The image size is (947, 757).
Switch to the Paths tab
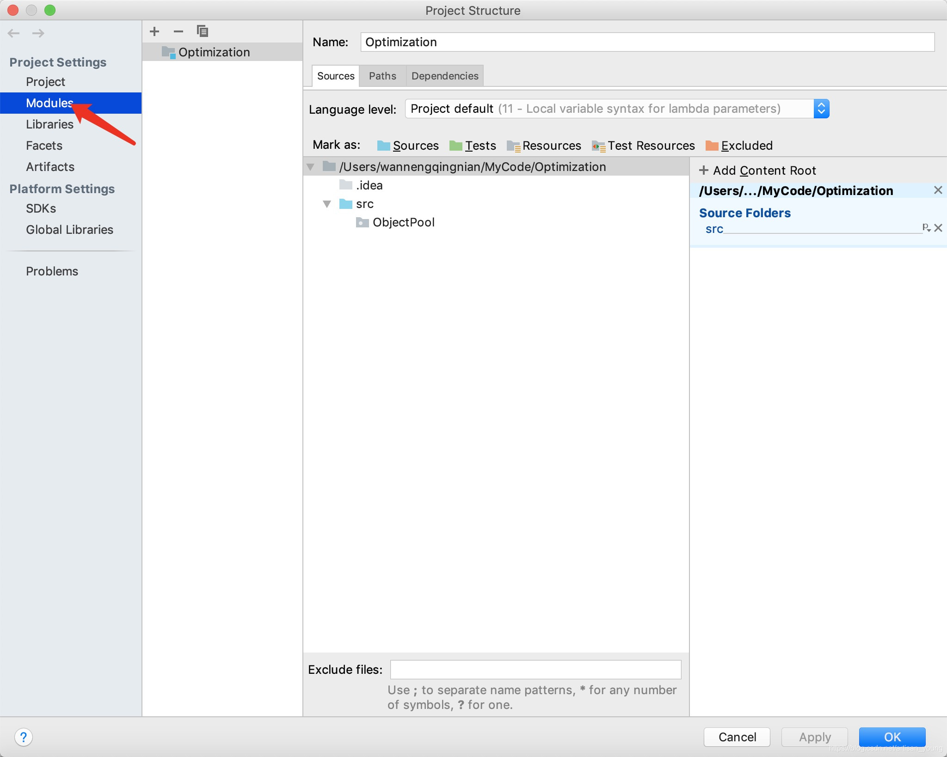(x=382, y=76)
